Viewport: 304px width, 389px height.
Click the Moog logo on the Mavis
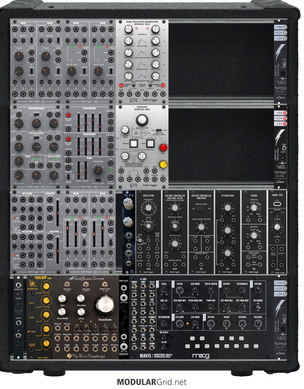click(200, 356)
